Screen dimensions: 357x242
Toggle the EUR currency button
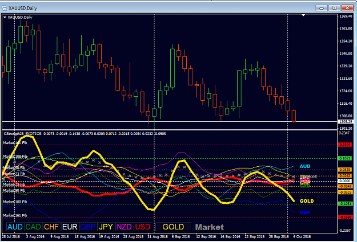click(x=70, y=227)
